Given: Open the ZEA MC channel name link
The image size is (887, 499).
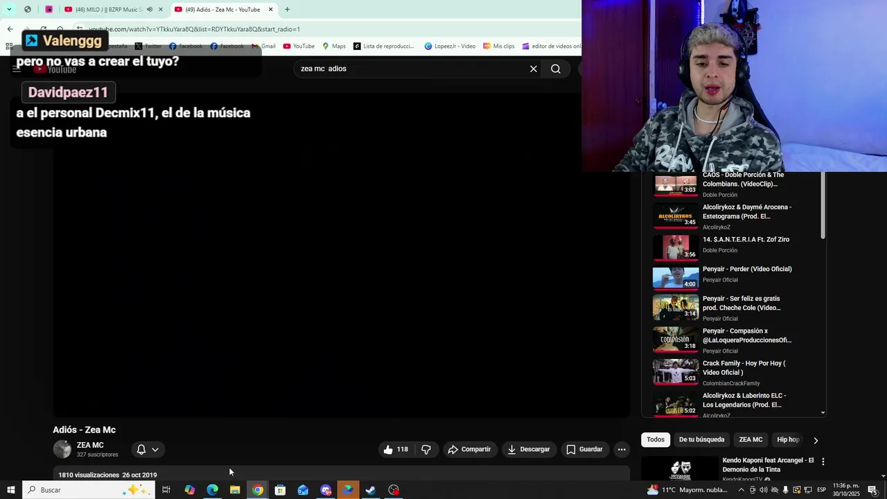Looking at the screenshot, I should click(90, 445).
